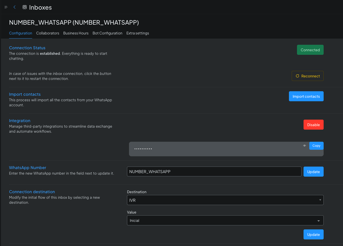Click the green Connected status badge
The height and width of the screenshot is (246, 343).
pyautogui.click(x=310, y=50)
